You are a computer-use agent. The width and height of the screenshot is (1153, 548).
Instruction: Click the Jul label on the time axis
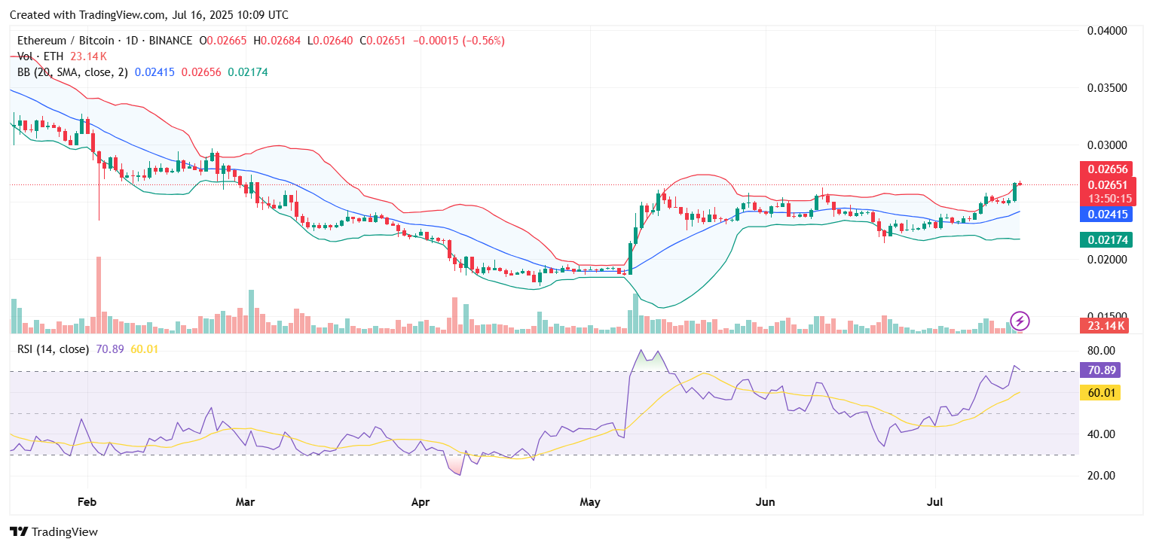(x=935, y=501)
